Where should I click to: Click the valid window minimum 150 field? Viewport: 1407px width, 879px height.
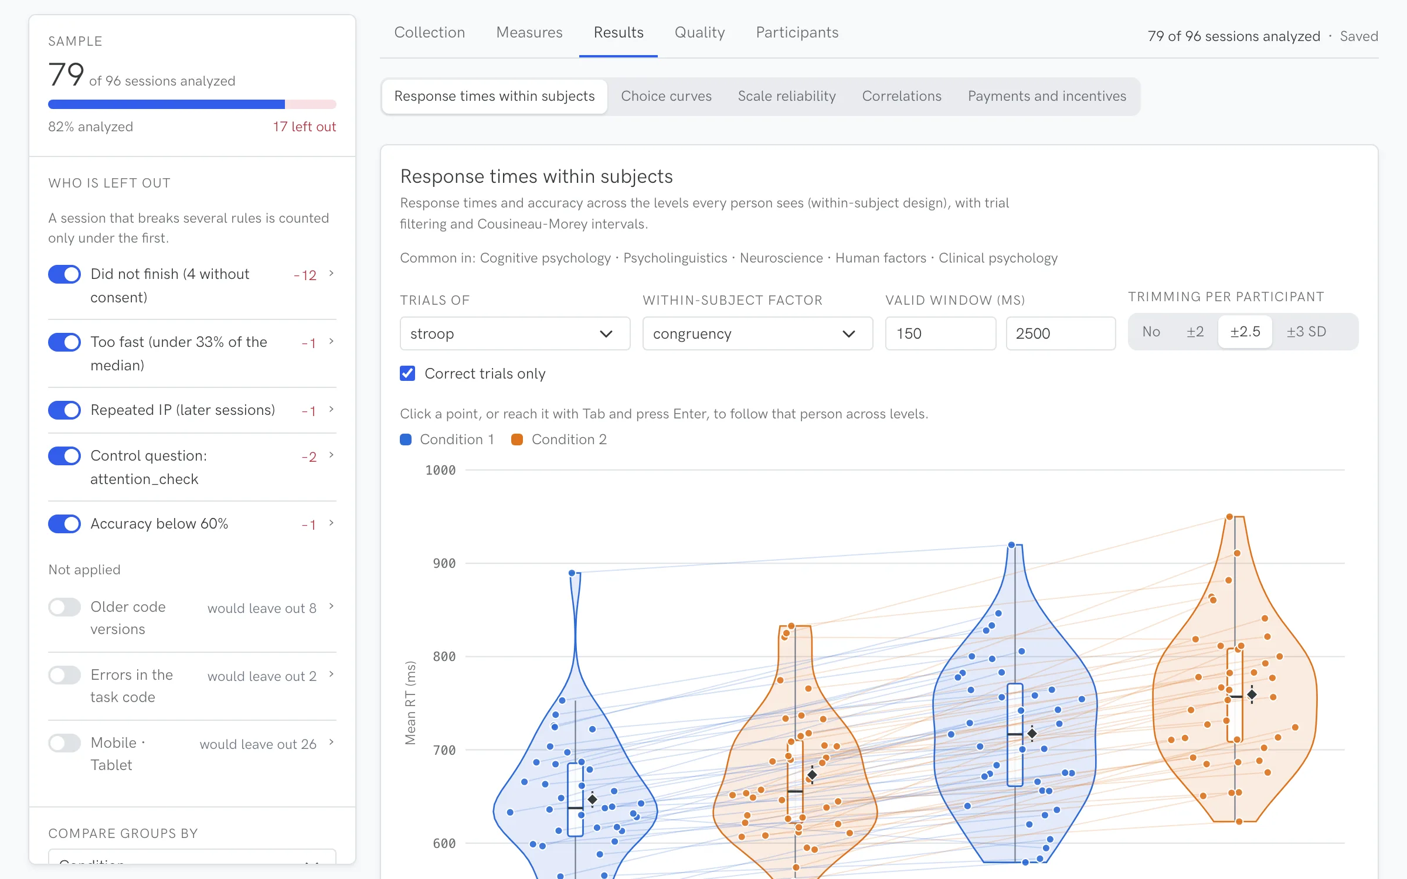pos(940,333)
